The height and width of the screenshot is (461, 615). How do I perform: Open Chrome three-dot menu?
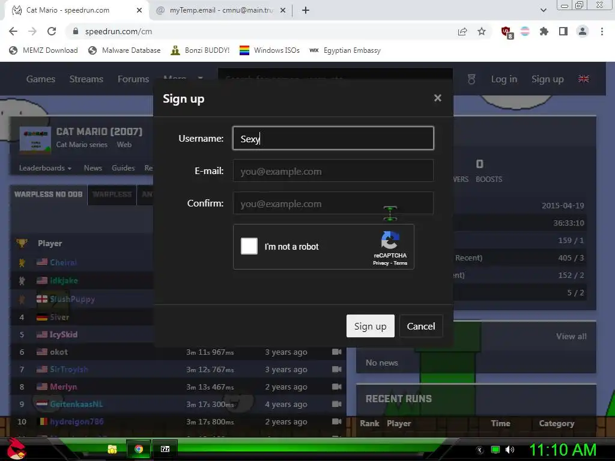coord(602,31)
